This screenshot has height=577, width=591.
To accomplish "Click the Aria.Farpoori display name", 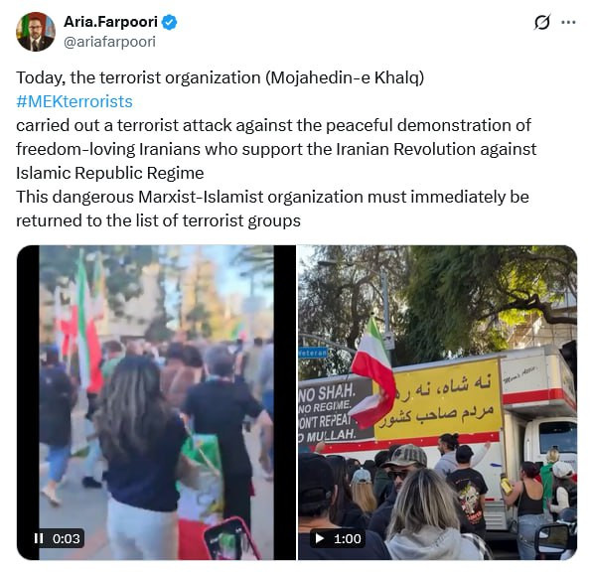I will 110,22.
